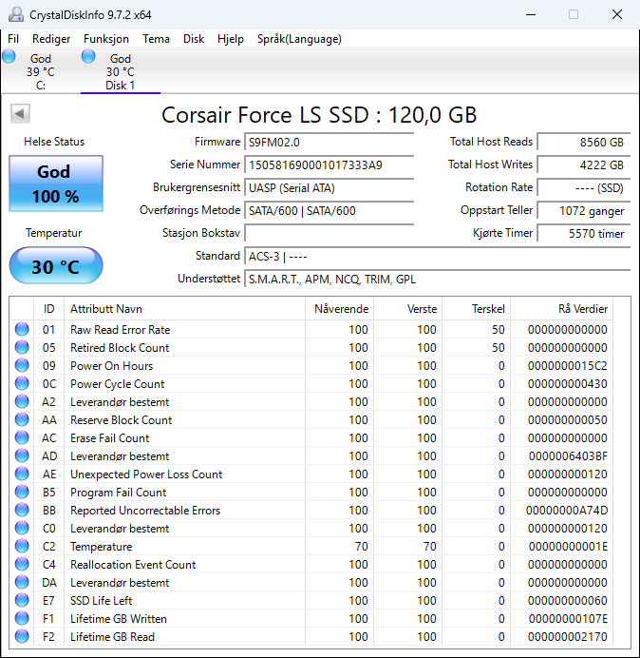Click the Firmware field S9FM02.0
The image size is (640, 658).
[x=329, y=143]
